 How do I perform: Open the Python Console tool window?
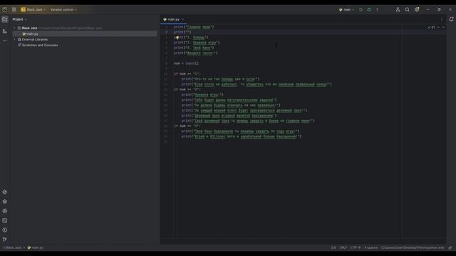[x=5, y=192]
